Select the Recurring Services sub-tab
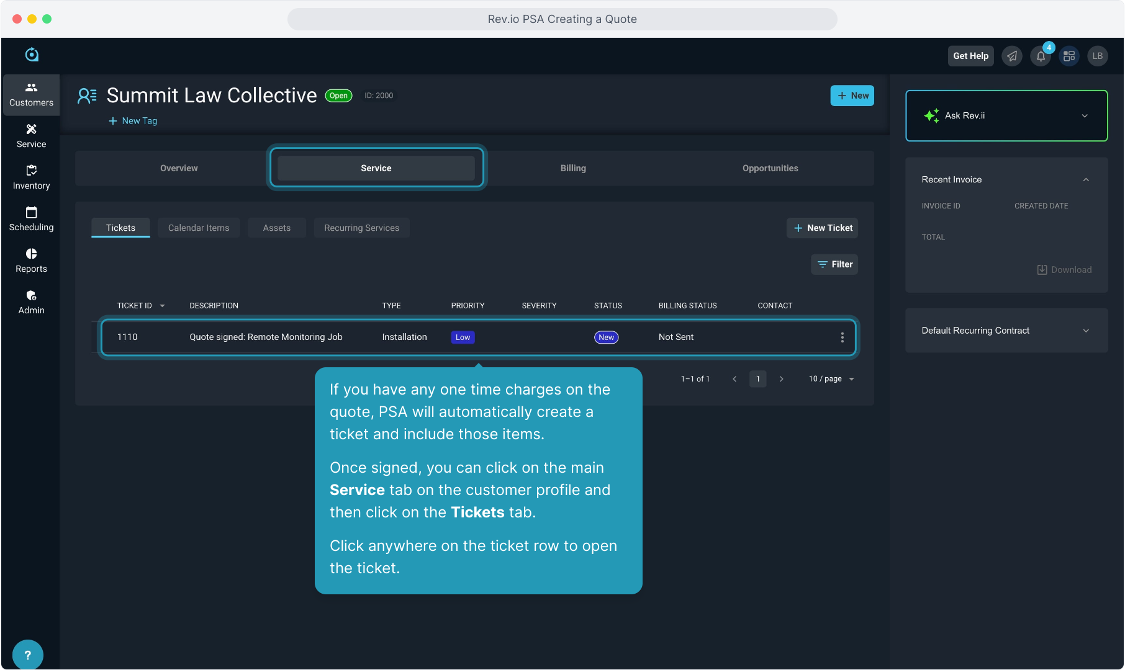 [361, 228]
